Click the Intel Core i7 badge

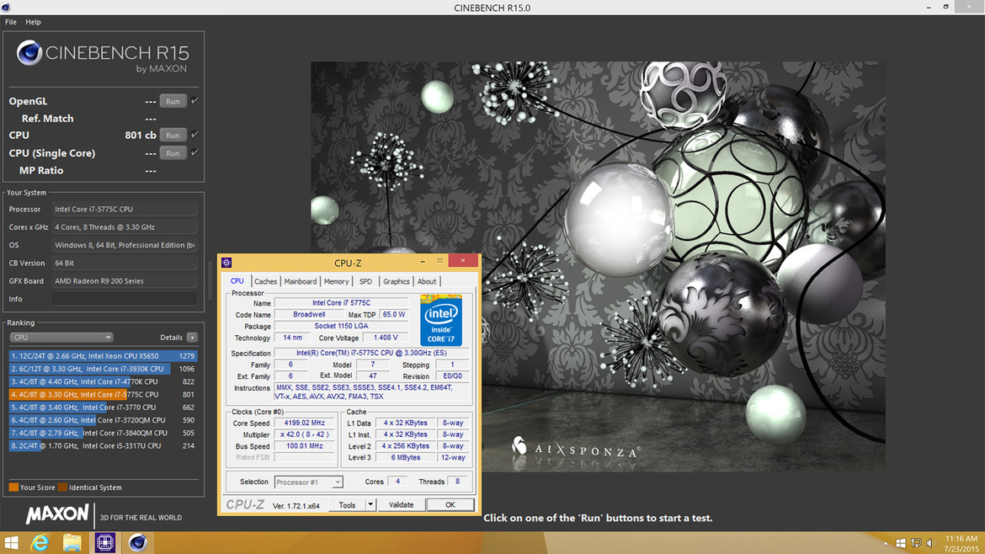pos(441,320)
